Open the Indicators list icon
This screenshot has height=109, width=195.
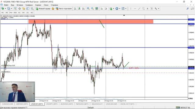pyautogui.click(x=111, y=8)
